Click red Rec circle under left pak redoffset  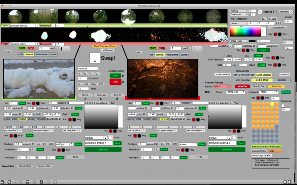tap(11, 136)
